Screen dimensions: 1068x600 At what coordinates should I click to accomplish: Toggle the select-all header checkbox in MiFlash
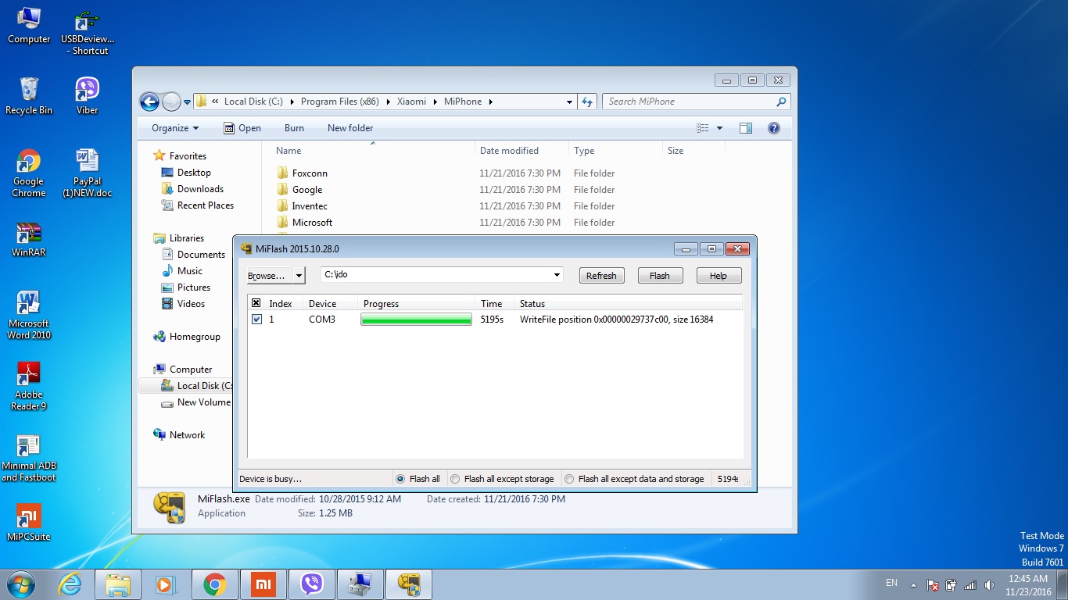pyautogui.click(x=256, y=303)
